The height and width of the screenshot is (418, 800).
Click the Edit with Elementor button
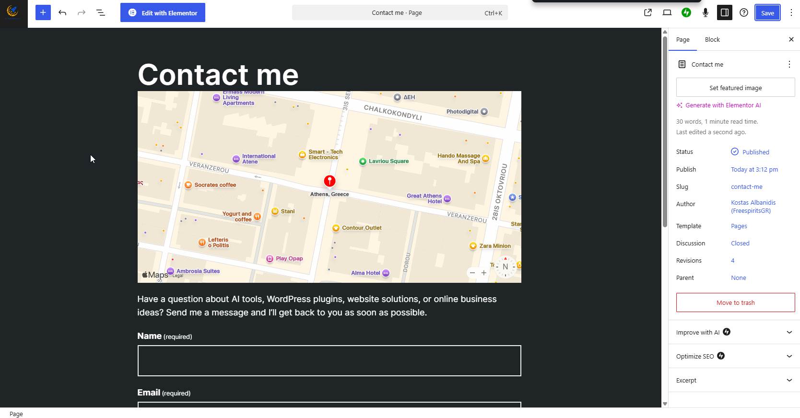163,12
